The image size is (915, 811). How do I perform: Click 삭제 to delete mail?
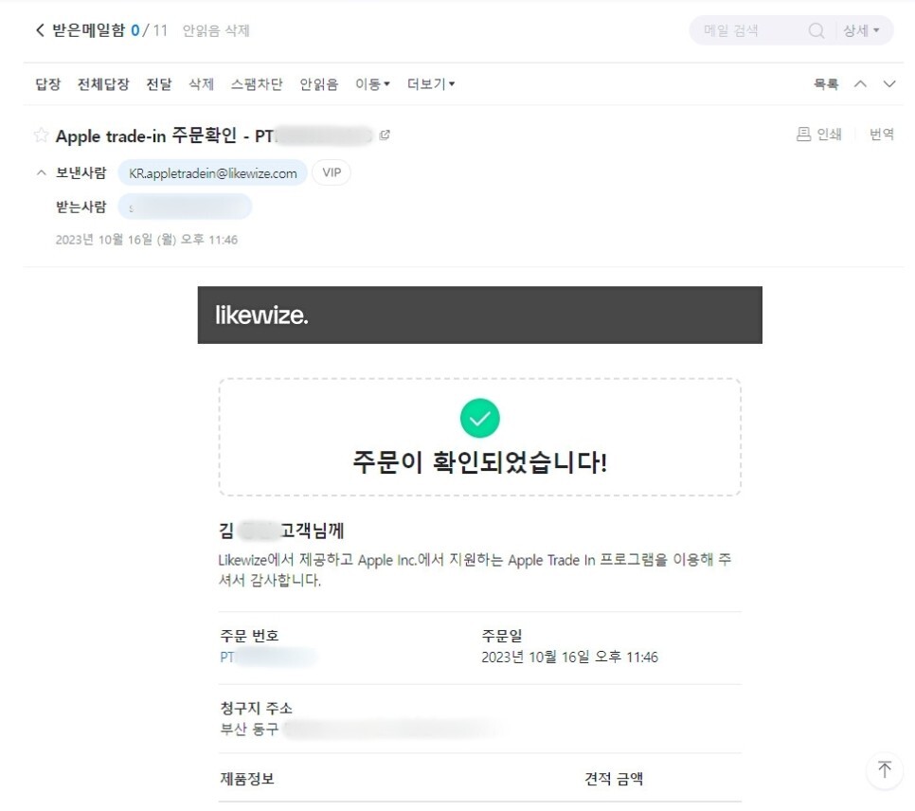coord(202,84)
